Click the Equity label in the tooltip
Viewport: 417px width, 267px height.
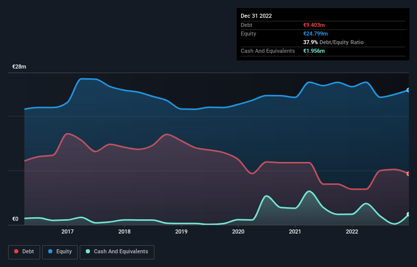click(x=248, y=34)
